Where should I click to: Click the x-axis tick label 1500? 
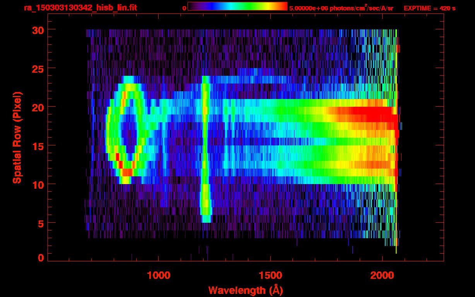pyautogui.click(x=270, y=275)
